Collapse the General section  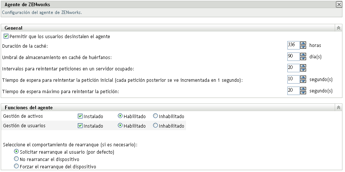pyautogui.click(x=338, y=28)
